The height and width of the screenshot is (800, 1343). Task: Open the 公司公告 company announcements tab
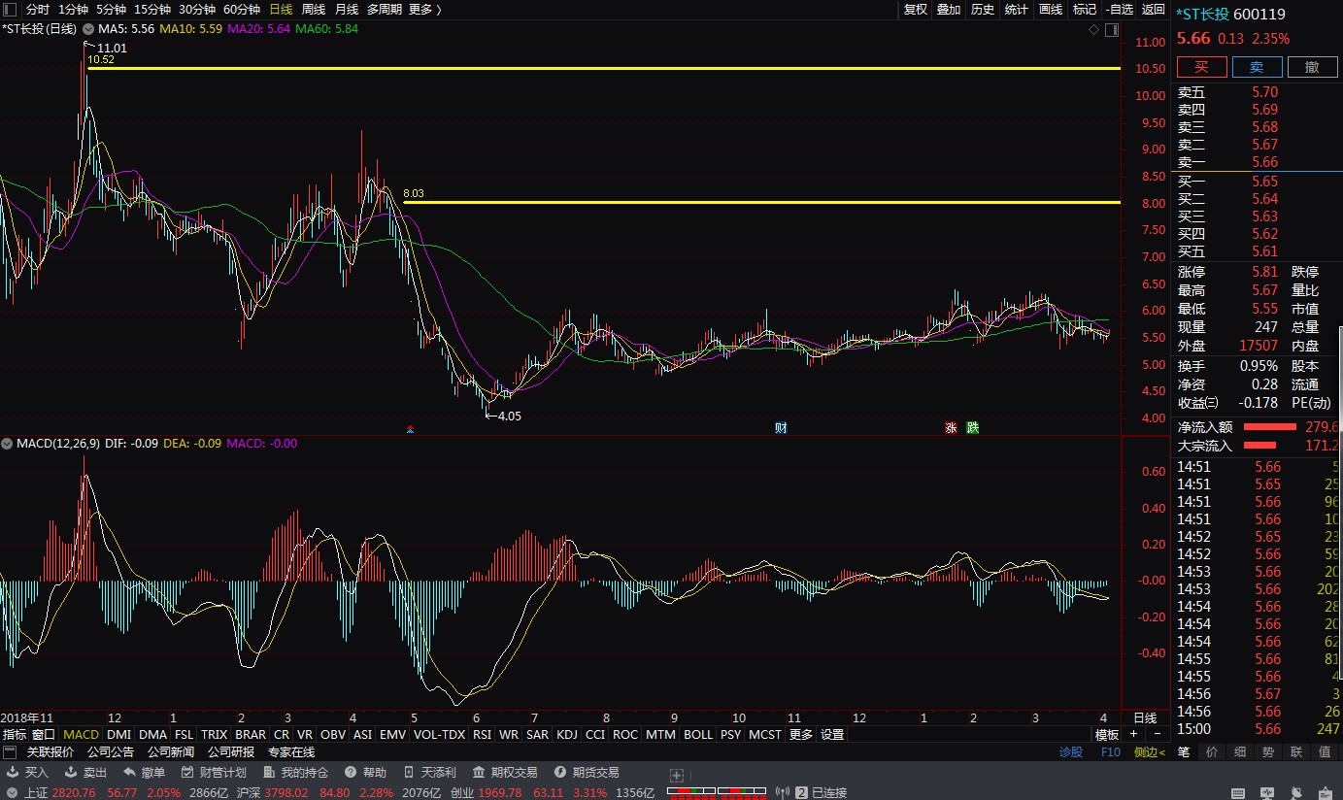(111, 752)
